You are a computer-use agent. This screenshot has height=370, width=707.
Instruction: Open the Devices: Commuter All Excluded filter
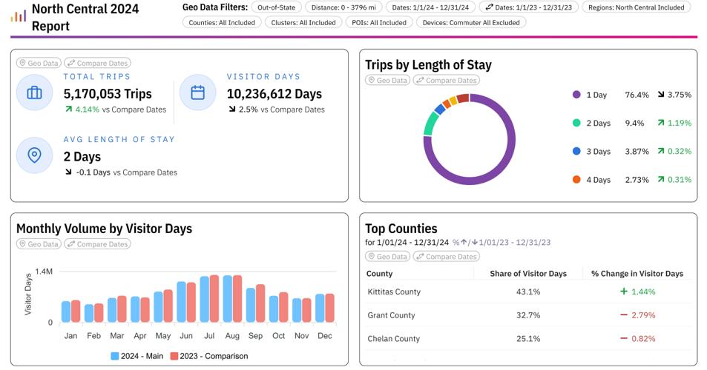(x=471, y=22)
